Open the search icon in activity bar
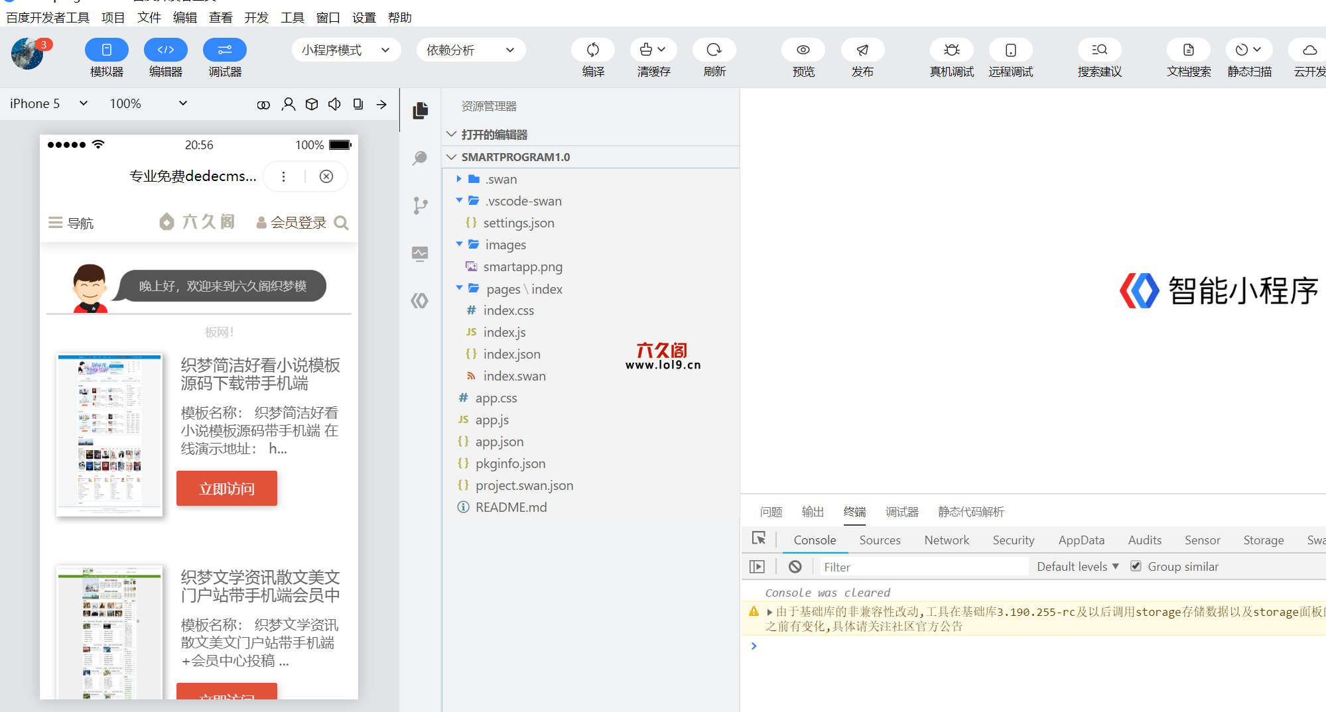Screen dimensions: 1326x712 point(420,158)
